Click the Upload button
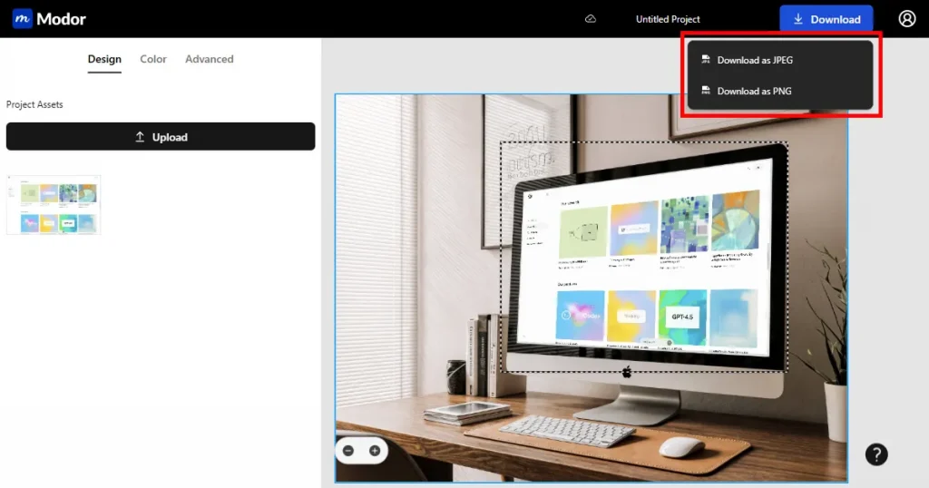This screenshot has height=488, width=929. (x=161, y=137)
